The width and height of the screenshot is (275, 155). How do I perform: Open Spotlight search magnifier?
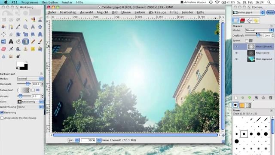[x=269, y=2]
